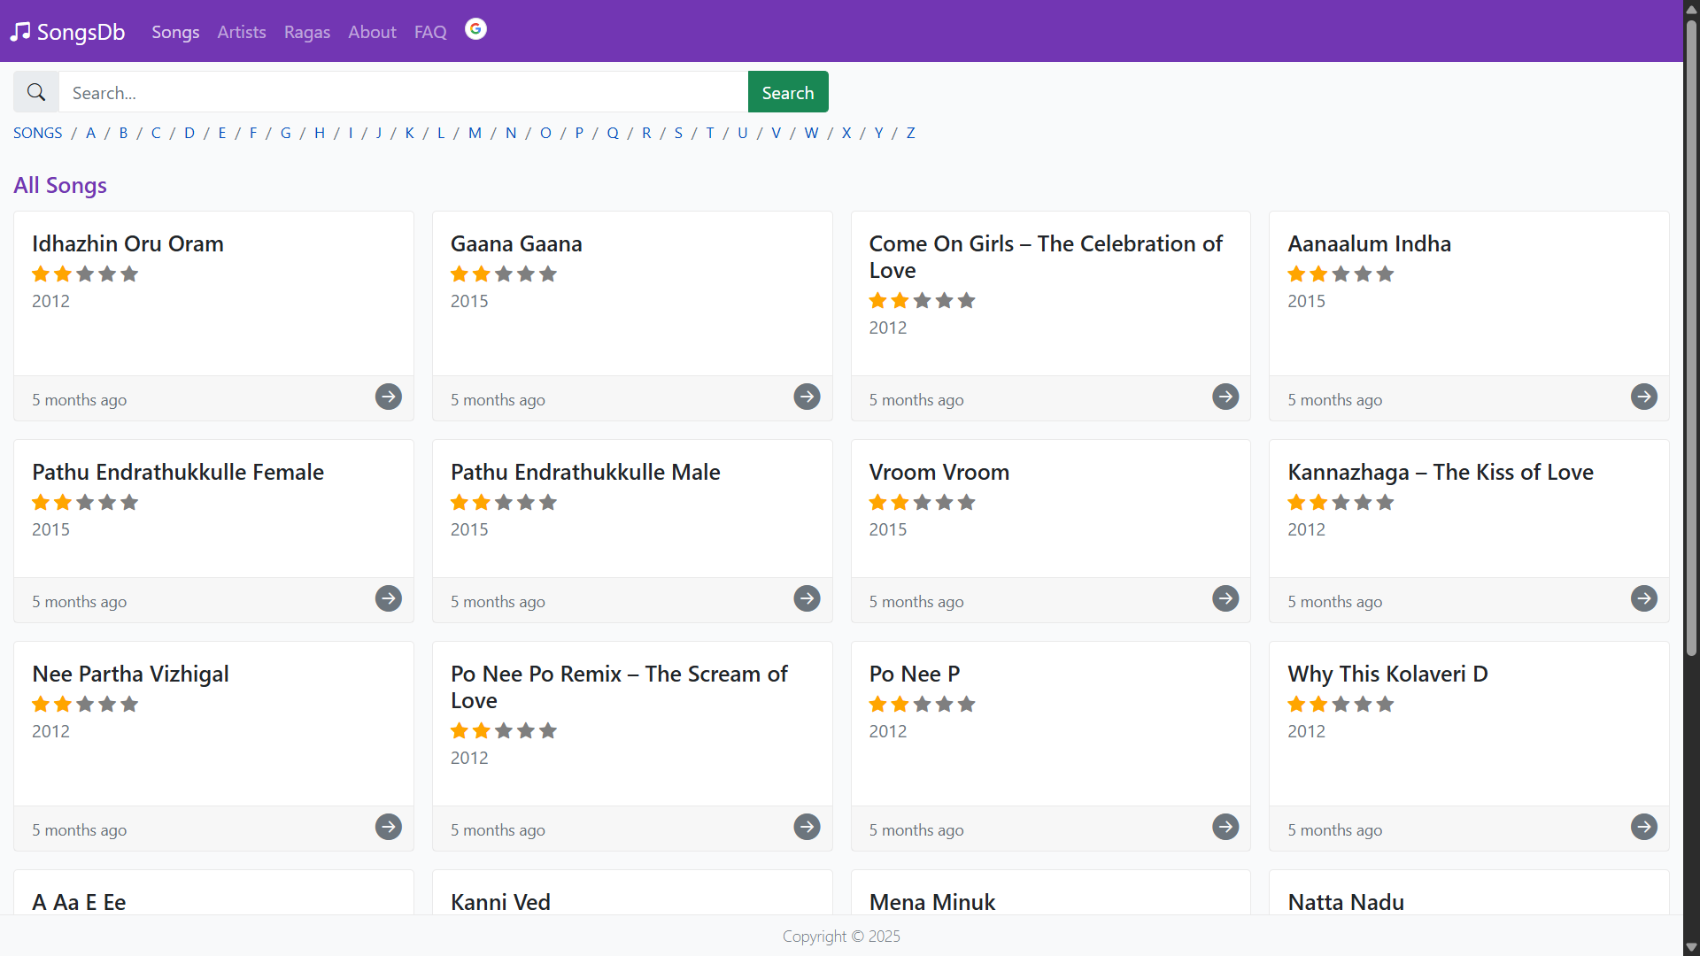Filter songs by letter T
This screenshot has width=1700, height=956.
click(x=710, y=133)
